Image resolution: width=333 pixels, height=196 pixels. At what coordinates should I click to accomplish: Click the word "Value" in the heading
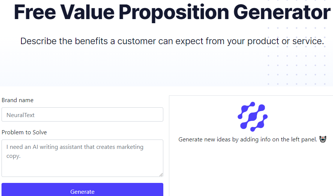pos(89,12)
